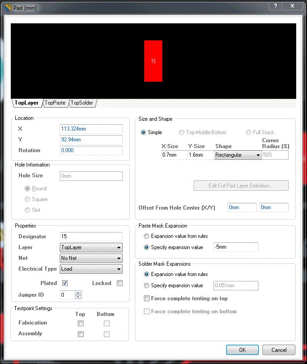Toggle the Plated checkbox
This screenshot has height=364, width=307.
pos(65,283)
